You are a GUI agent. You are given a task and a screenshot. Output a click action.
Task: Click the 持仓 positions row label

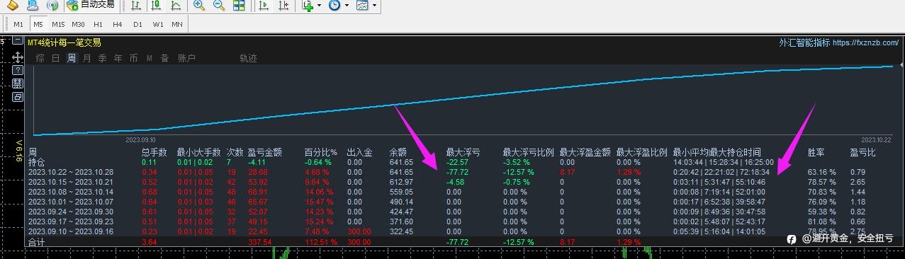click(36, 162)
